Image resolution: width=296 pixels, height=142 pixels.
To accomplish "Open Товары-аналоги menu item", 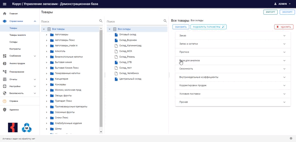I will tap(17, 35).
